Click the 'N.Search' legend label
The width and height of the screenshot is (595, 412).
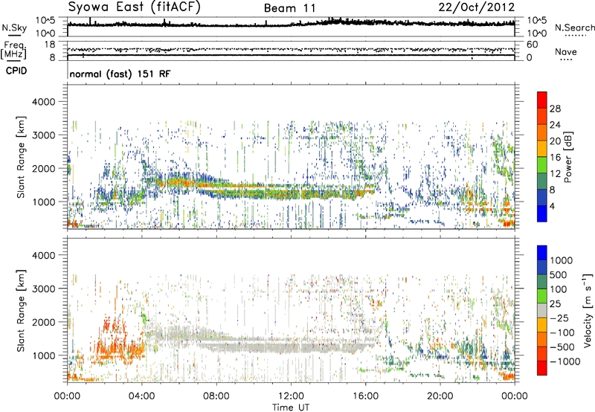(574, 28)
